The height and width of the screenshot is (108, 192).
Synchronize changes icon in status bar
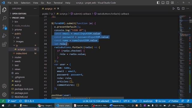(x=20, y=101)
